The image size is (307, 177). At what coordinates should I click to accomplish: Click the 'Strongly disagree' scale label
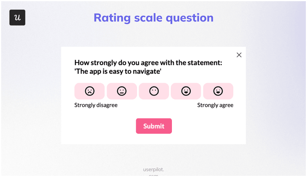[x=96, y=105]
